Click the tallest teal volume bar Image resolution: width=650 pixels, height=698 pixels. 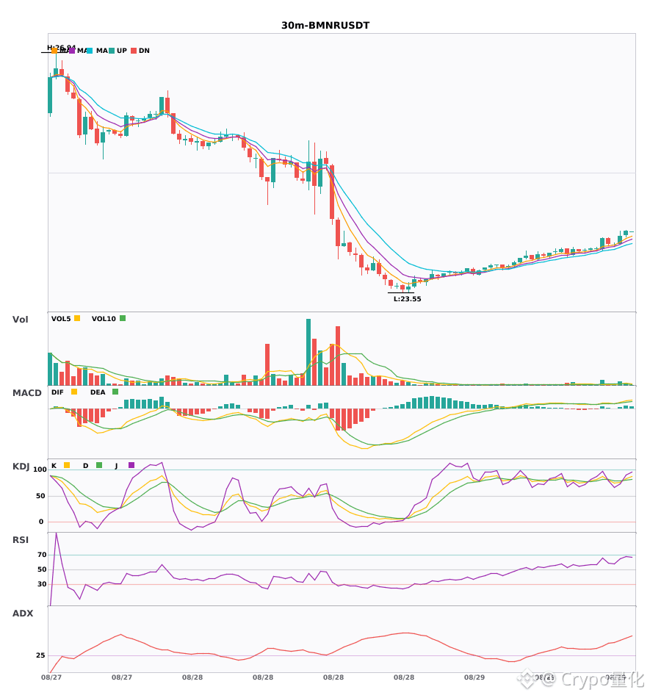tap(308, 352)
